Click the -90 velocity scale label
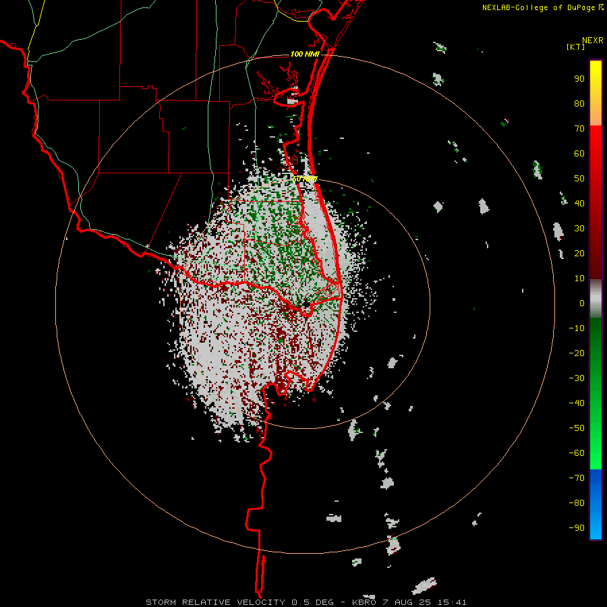Image resolution: width=607 pixels, height=607 pixels. (577, 528)
